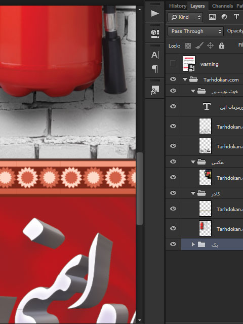The width and height of the screenshot is (243, 324).
Task: Select the 'warning' layer name
Action: (x=209, y=64)
